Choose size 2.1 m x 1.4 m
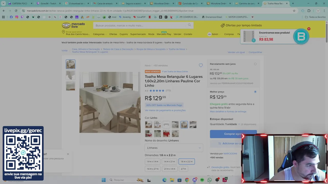Image resolution: width=328 pixels, height=184 pixels. [169, 169]
